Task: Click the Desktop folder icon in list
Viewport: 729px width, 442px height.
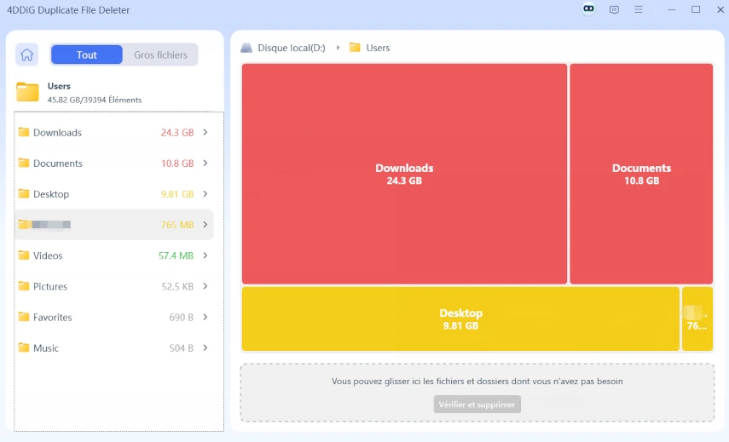Action: point(23,193)
